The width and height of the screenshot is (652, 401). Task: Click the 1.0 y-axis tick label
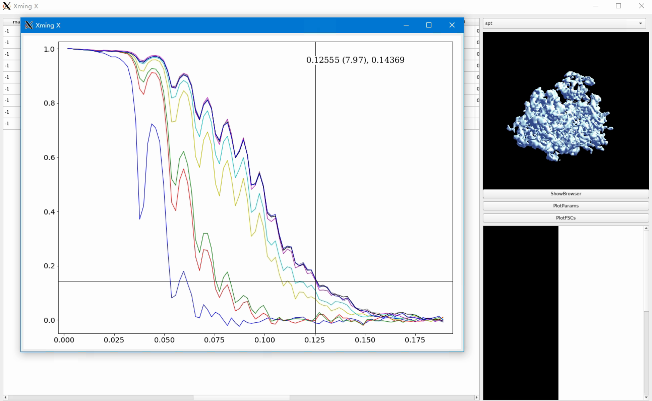tap(49, 49)
